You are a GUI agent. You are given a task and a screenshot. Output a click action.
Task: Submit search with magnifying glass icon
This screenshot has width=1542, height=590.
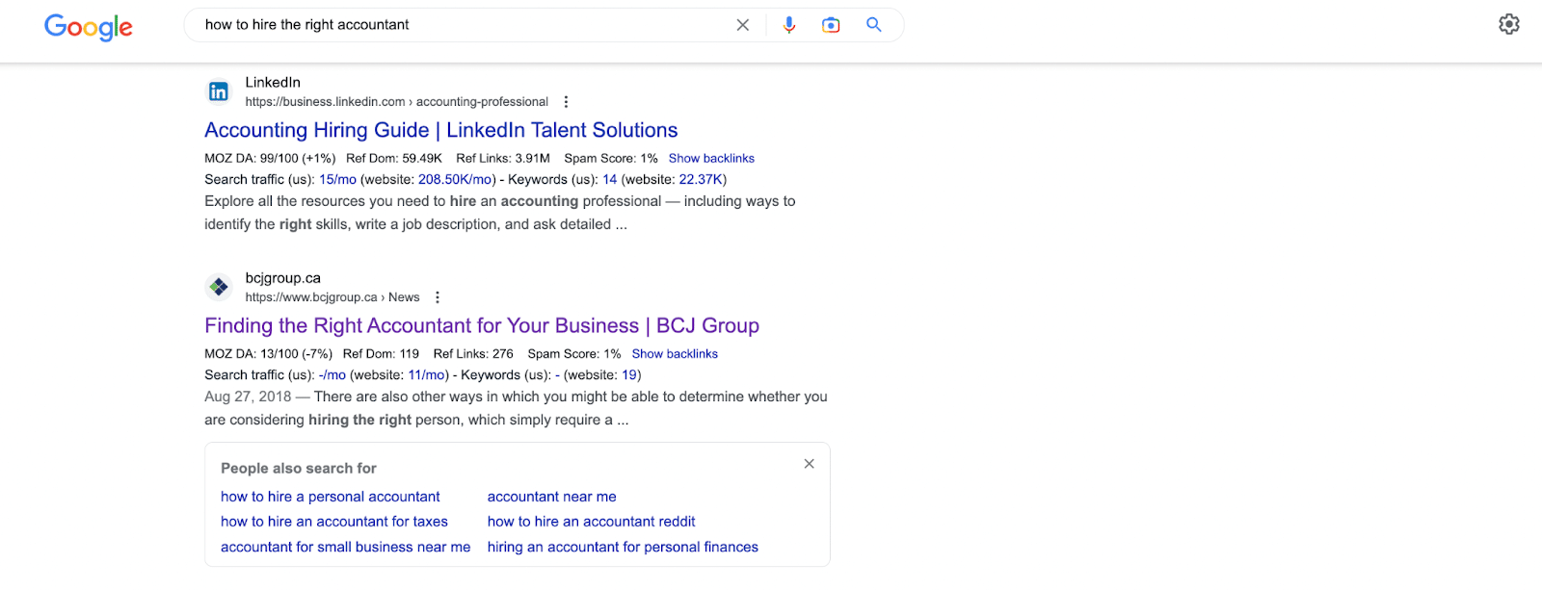tap(874, 25)
